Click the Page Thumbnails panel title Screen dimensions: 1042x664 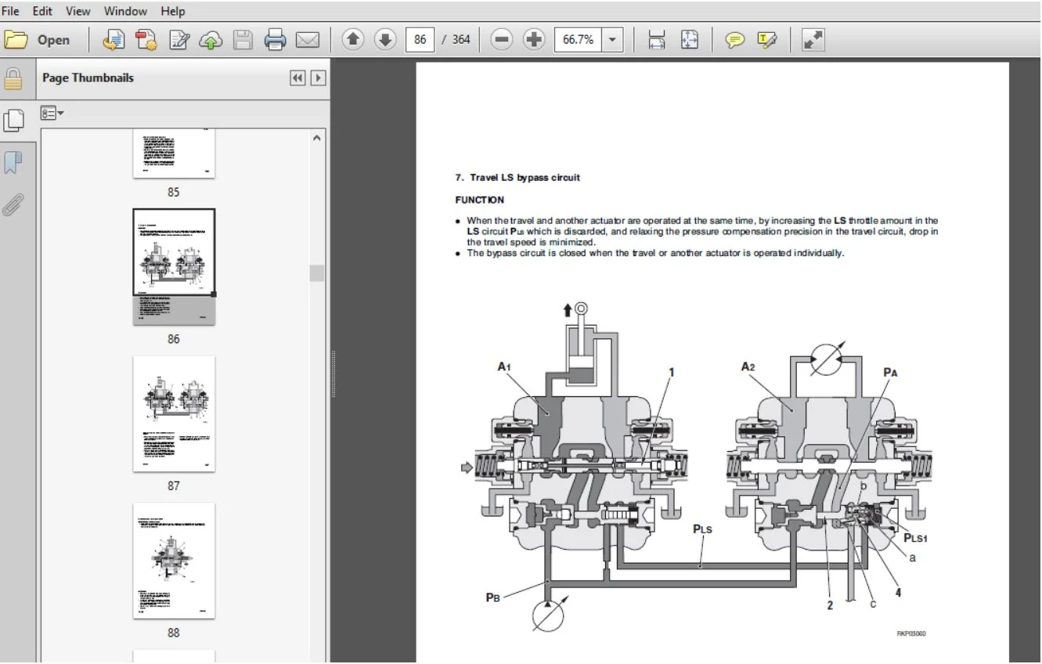coord(88,78)
